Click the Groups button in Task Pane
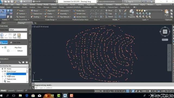The image size is (174, 98). [4, 42]
